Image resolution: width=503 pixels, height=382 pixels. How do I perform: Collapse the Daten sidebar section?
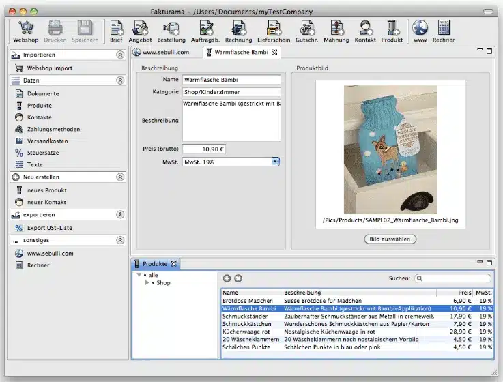click(x=120, y=80)
